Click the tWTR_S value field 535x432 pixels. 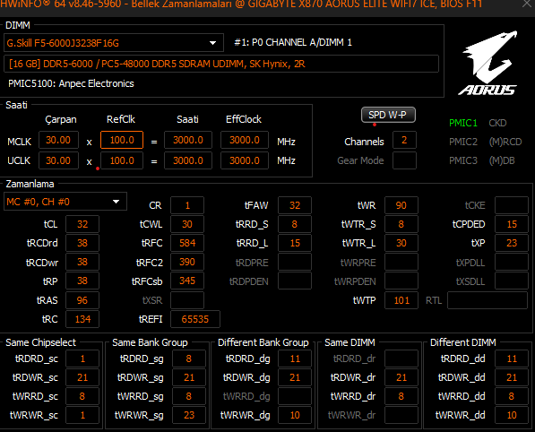(401, 224)
